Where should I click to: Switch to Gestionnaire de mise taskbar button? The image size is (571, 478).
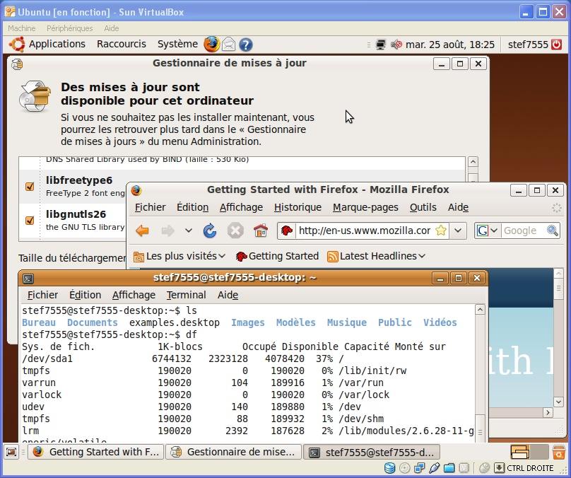(x=233, y=452)
